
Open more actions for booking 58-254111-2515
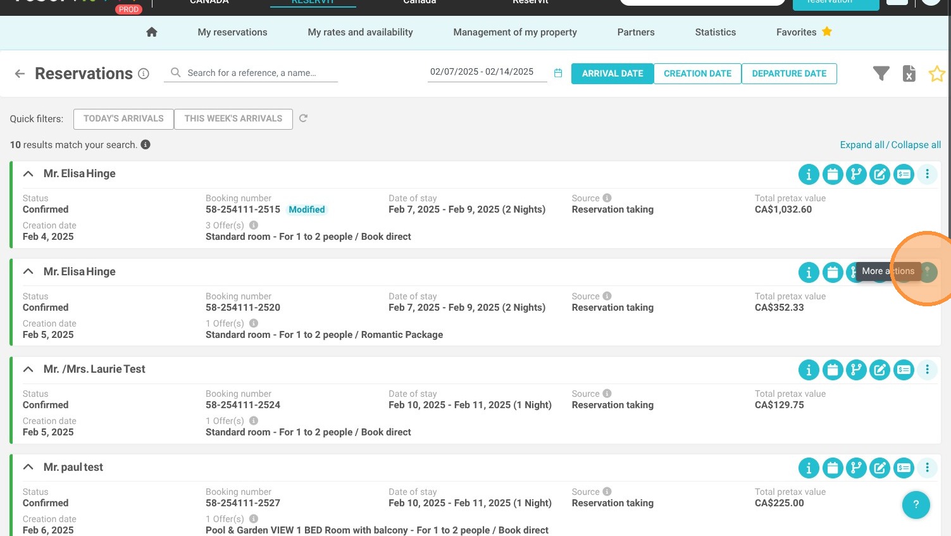click(927, 174)
